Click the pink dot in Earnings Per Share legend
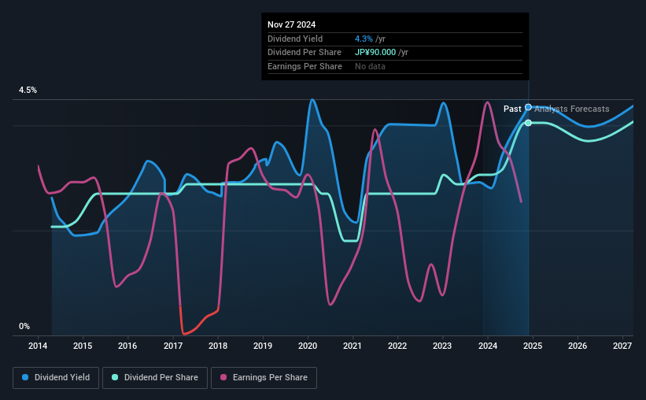This screenshot has height=400, width=646. [x=223, y=377]
